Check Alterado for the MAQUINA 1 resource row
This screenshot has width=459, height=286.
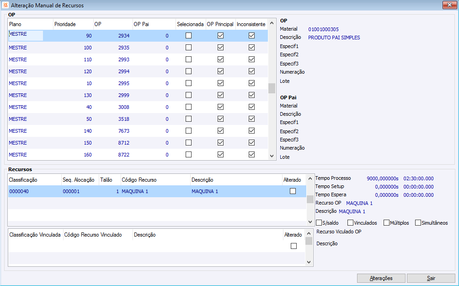coord(293,191)
